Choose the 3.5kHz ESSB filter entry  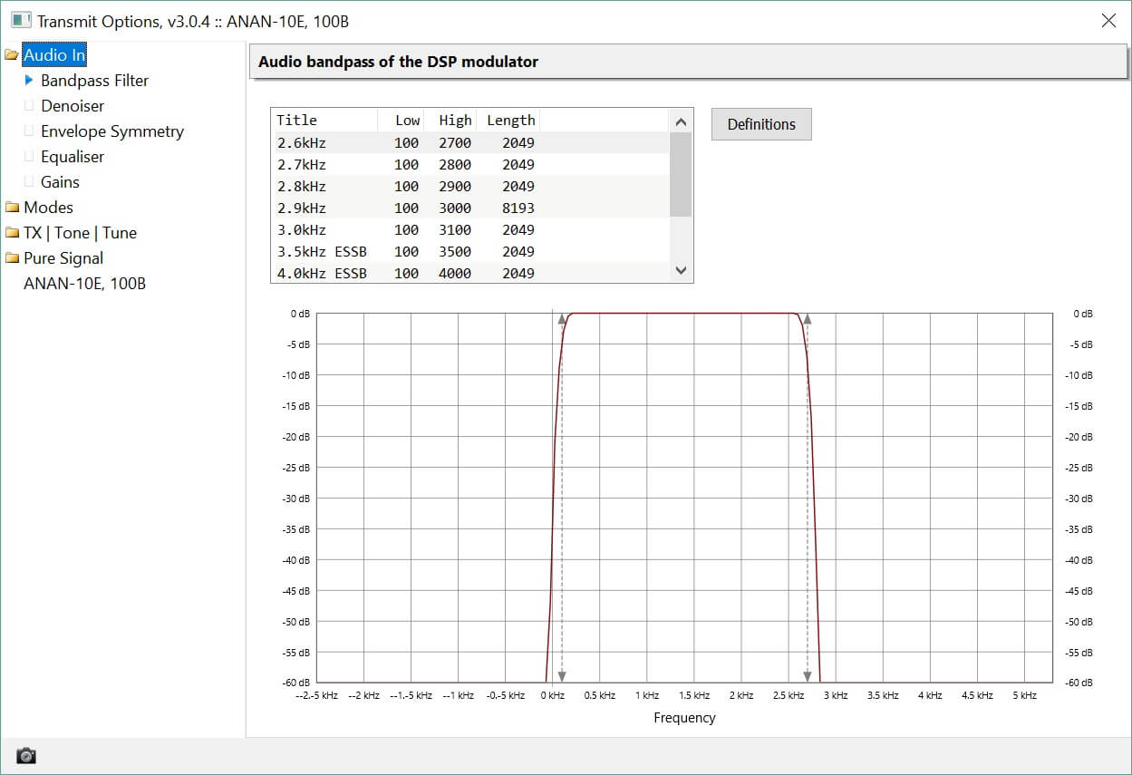tap(408, 251)
